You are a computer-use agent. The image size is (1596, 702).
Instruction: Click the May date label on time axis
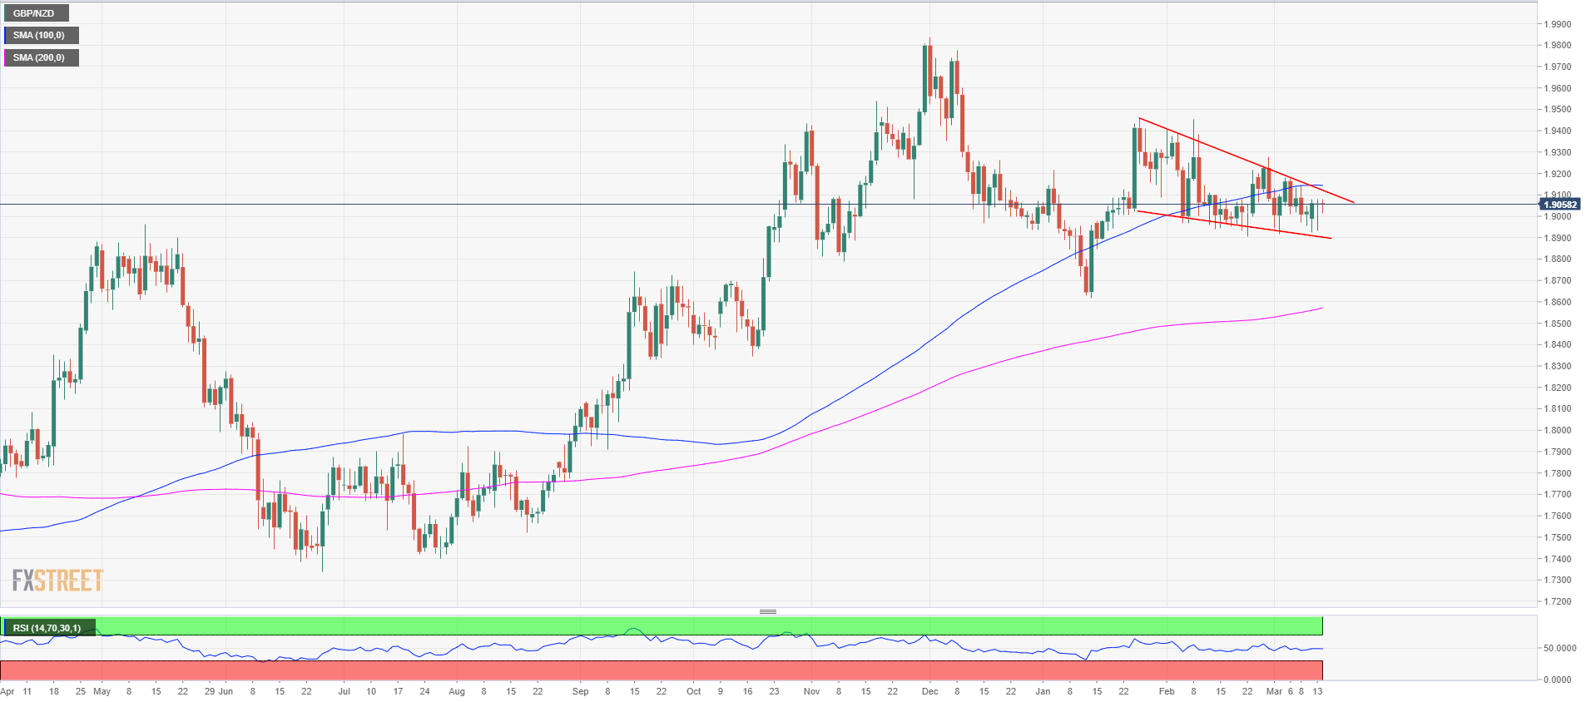(102, 691)
